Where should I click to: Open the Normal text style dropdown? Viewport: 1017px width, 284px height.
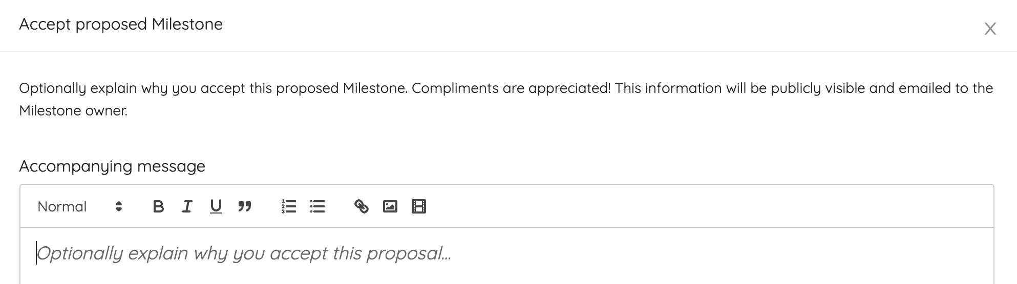(80, 206)
